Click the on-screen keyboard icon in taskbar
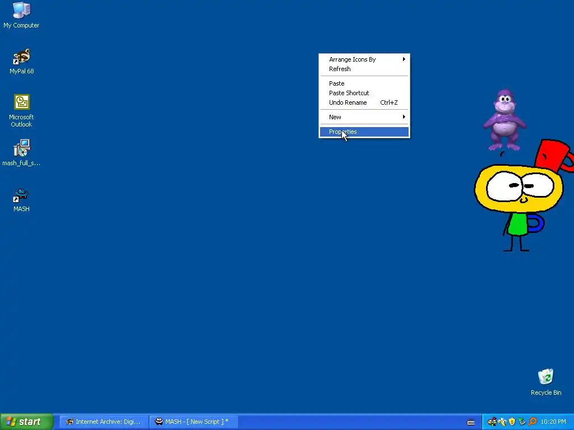 (471, 422)
